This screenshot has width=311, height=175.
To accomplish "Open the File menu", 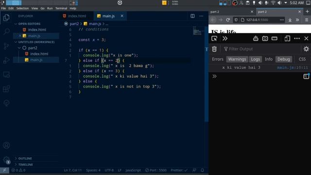I will 3,8.
